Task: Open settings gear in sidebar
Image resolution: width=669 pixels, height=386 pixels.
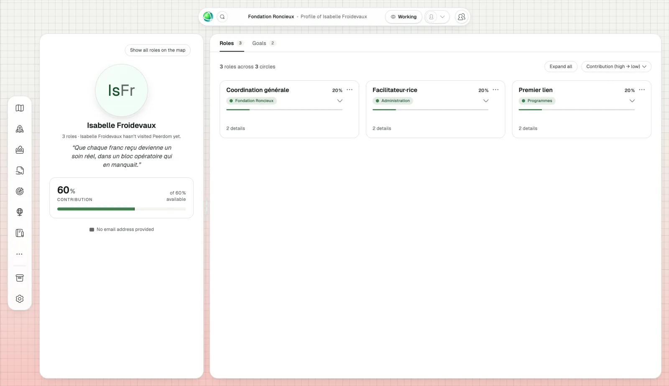Action: click(x=20, y=299)
